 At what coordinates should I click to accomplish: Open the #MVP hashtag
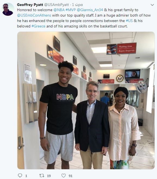71,10
